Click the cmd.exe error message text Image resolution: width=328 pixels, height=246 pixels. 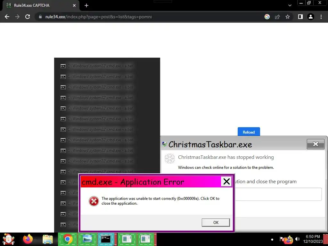160,201
